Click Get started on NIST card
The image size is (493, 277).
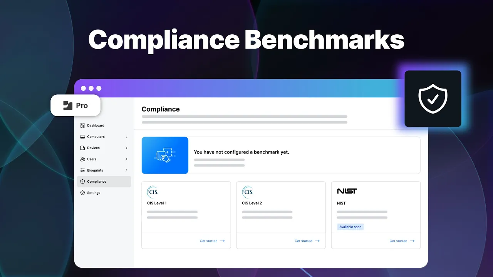point(402,241)
